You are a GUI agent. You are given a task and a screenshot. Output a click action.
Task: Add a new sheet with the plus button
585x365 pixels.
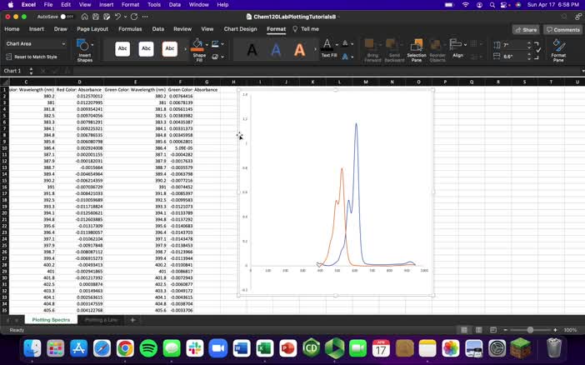click(132, 320)
